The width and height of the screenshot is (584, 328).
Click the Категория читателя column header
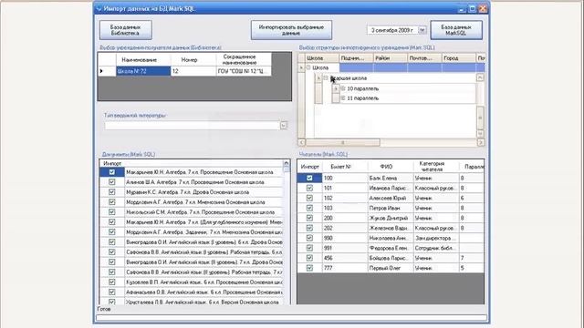(x=436, y=167)
